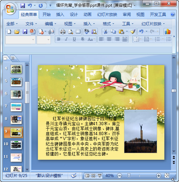Distribute text evenly icon

[125, 39]
